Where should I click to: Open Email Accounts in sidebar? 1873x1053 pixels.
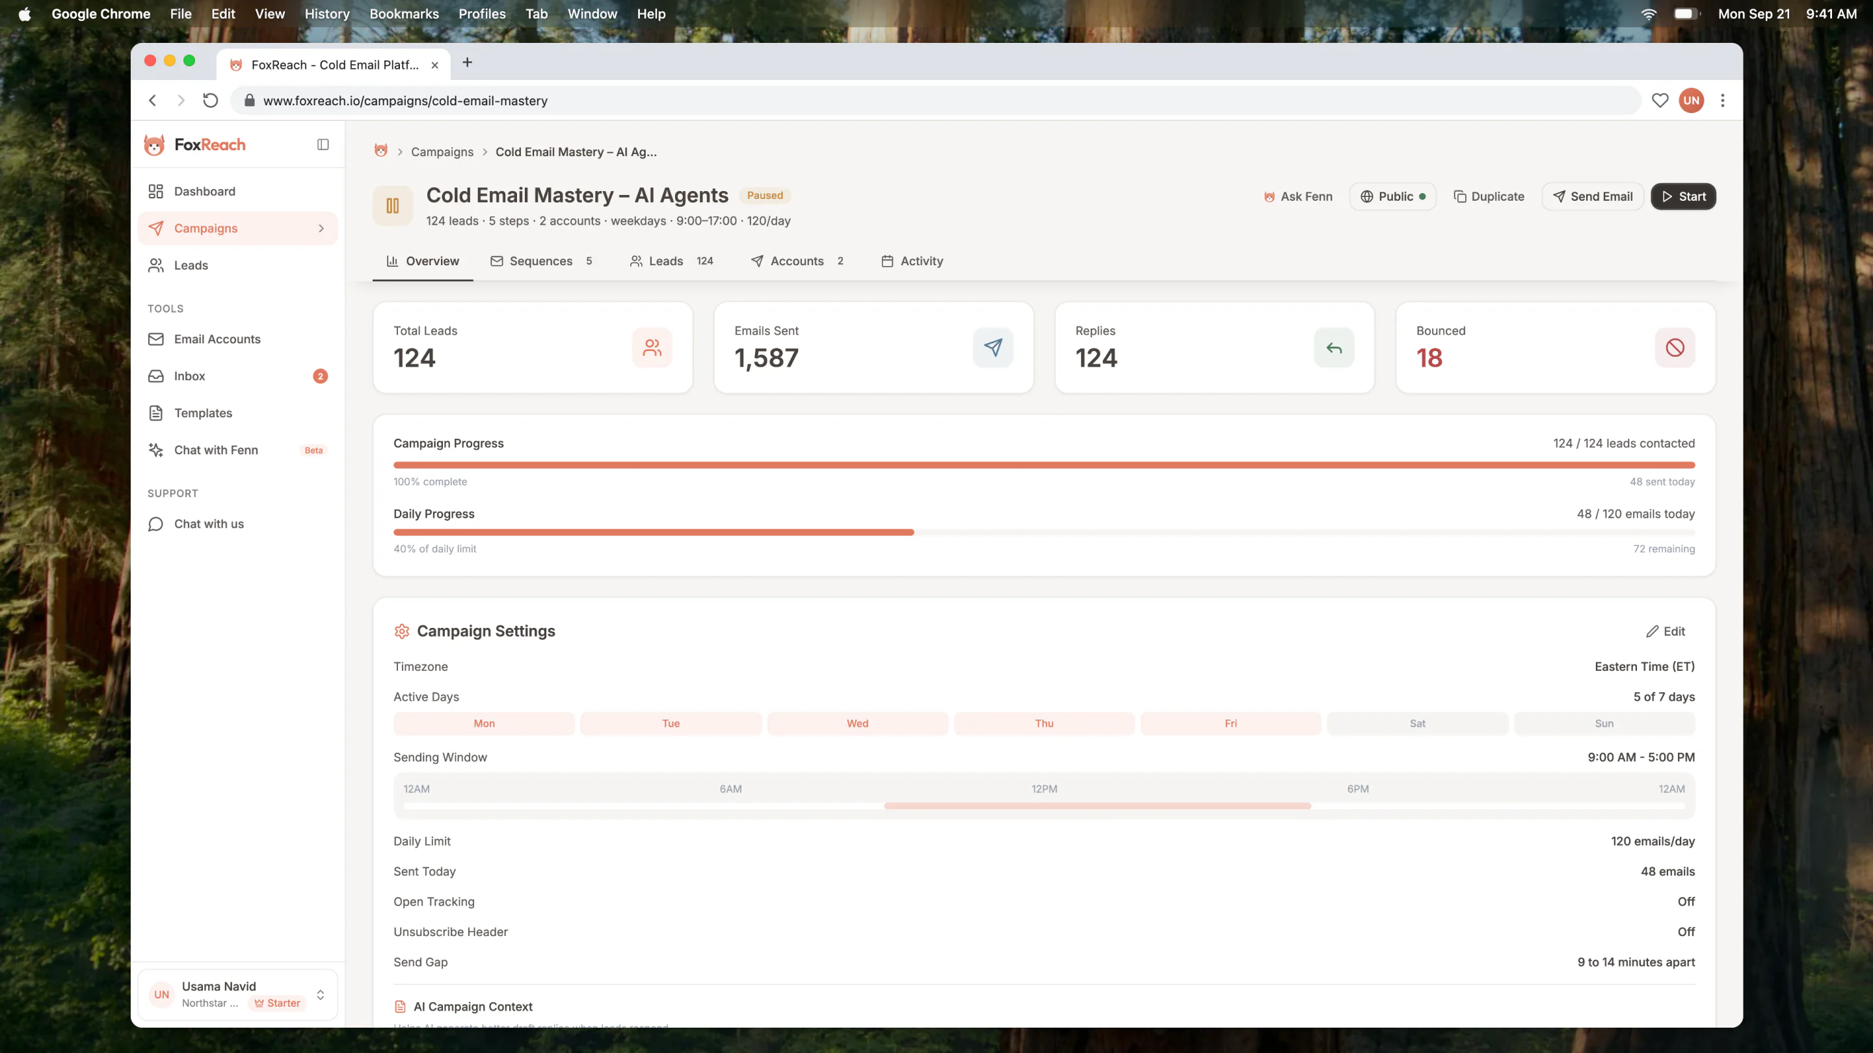pos(238,339)
